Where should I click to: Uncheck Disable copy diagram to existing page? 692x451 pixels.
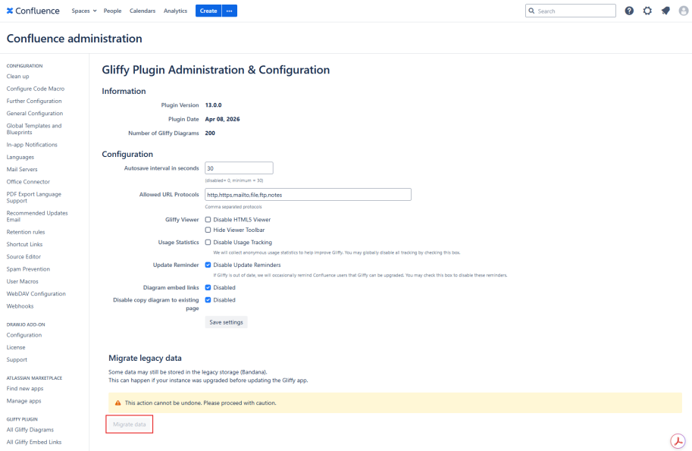coord(208,299)
